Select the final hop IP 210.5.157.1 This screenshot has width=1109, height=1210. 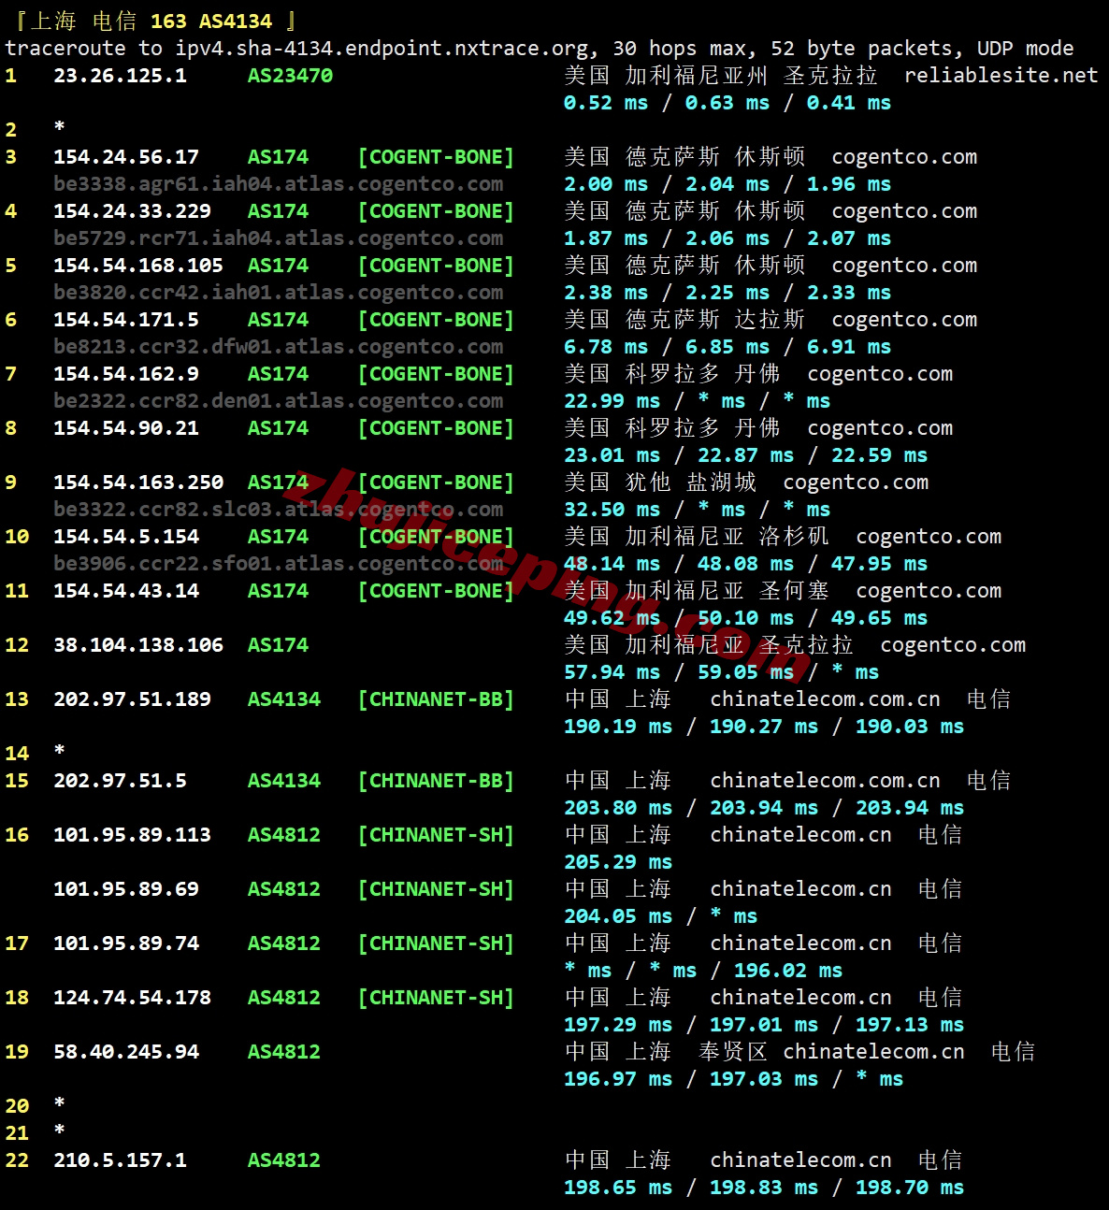(120, 1160)
